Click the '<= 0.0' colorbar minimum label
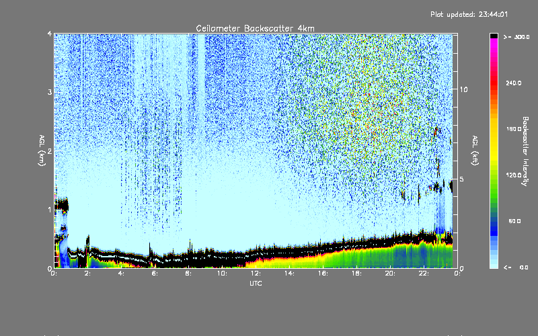538x336 pixels. click(x=516, y=267)
